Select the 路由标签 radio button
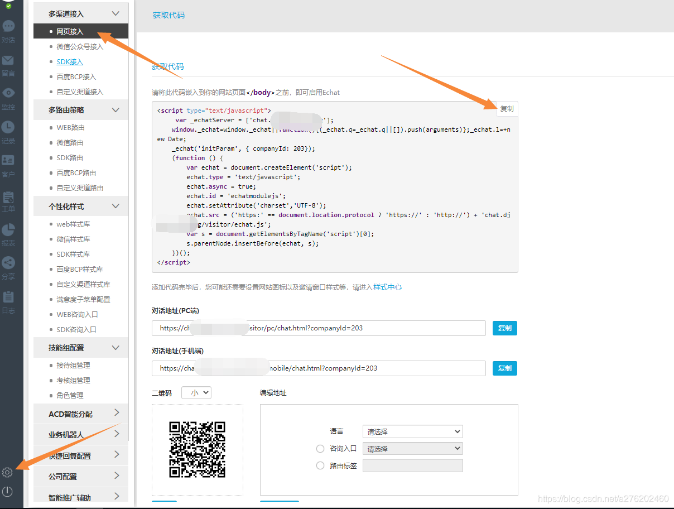674x509 pixels. [x=320, y=465]
